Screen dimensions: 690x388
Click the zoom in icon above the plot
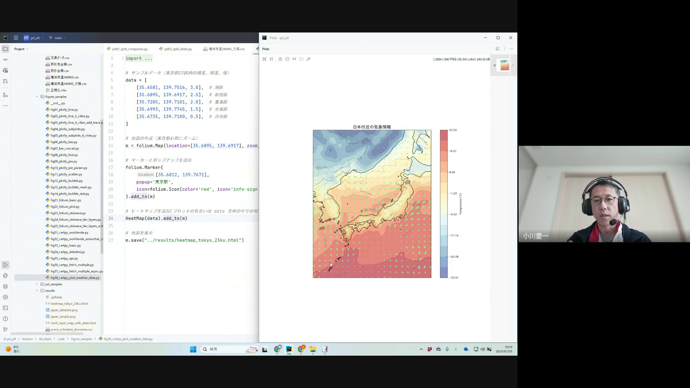[x=280, y=59]
